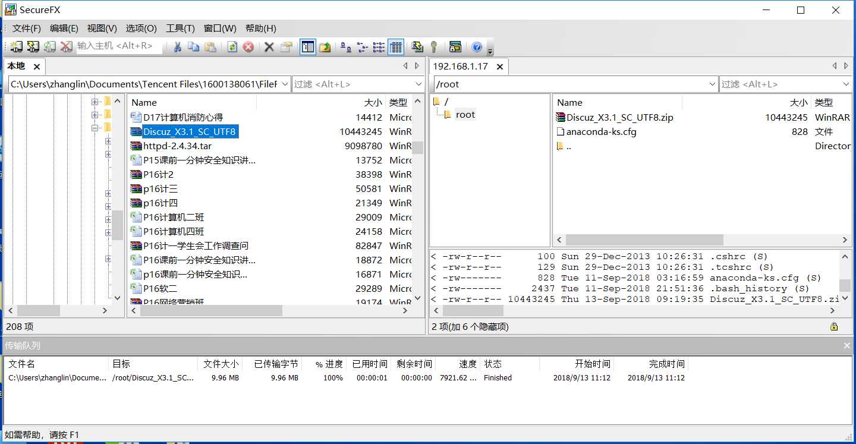This screenshot has width=856, height=444.
Task: Expand the local path dropdown
Action: point(284,84)
